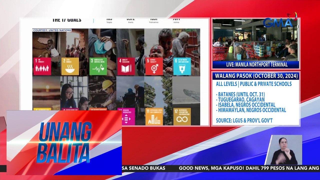The image size is (320, 180).
Task: Click the Targets statistic label
Action: click(109, 22)
